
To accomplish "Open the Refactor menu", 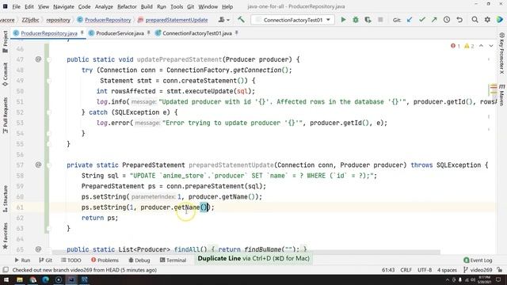I will point(127,6).
